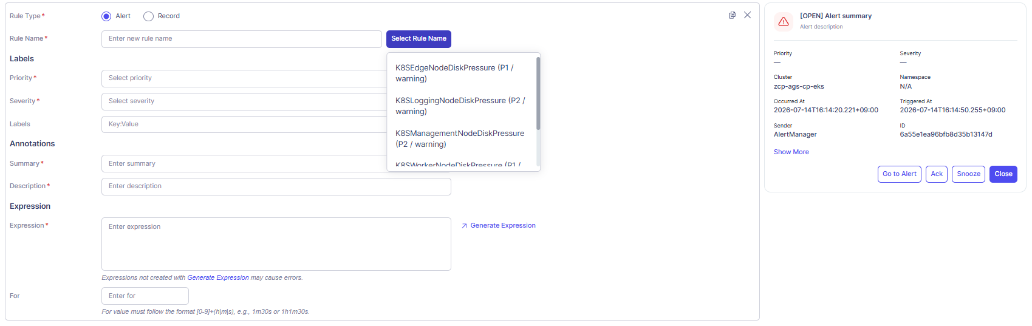
Task: Click the Enter expression text area
Action: [276, 244]
